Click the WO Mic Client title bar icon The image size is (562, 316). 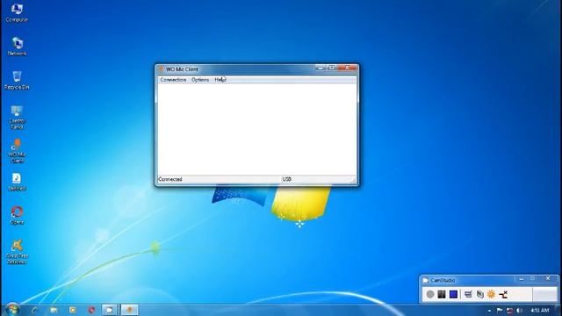tap(161, 68)
